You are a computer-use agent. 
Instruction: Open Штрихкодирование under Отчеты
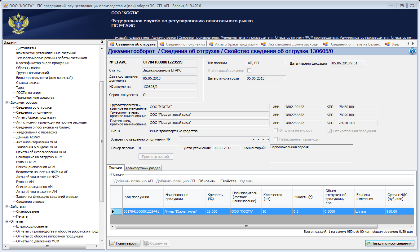pyautogui.click(x=32, y=226)
